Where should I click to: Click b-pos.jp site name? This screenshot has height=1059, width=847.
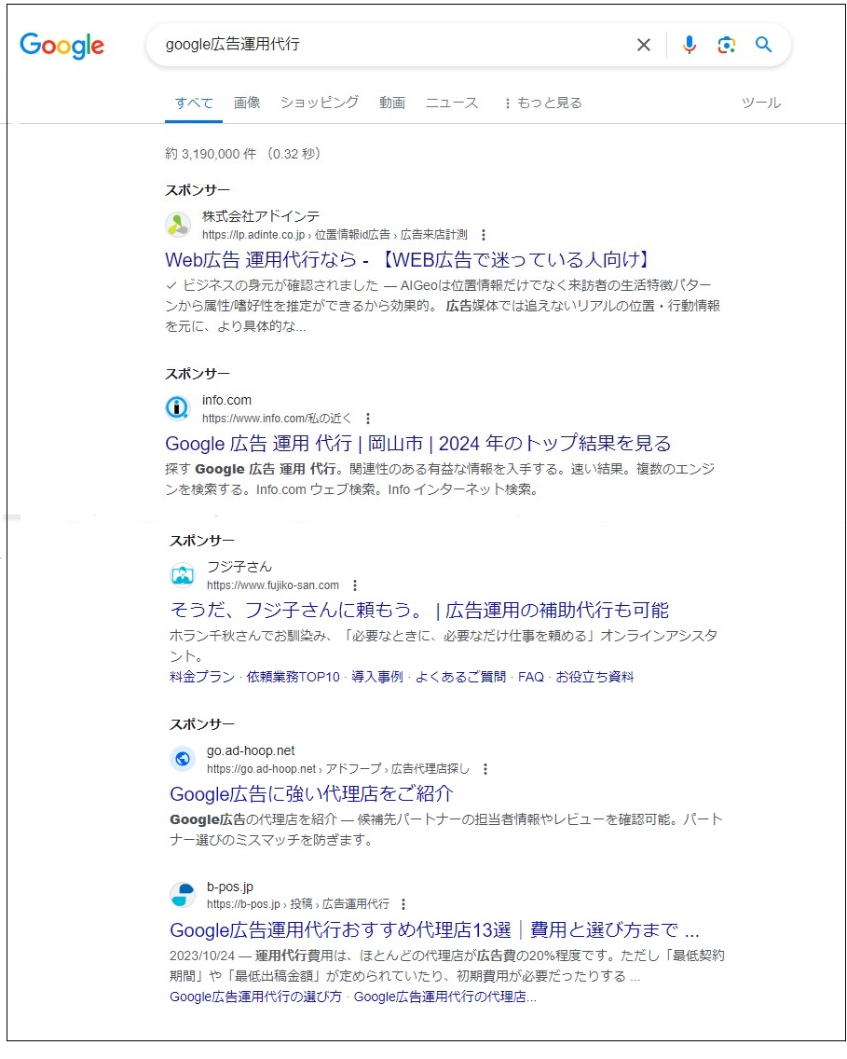(x=230, y=887)
